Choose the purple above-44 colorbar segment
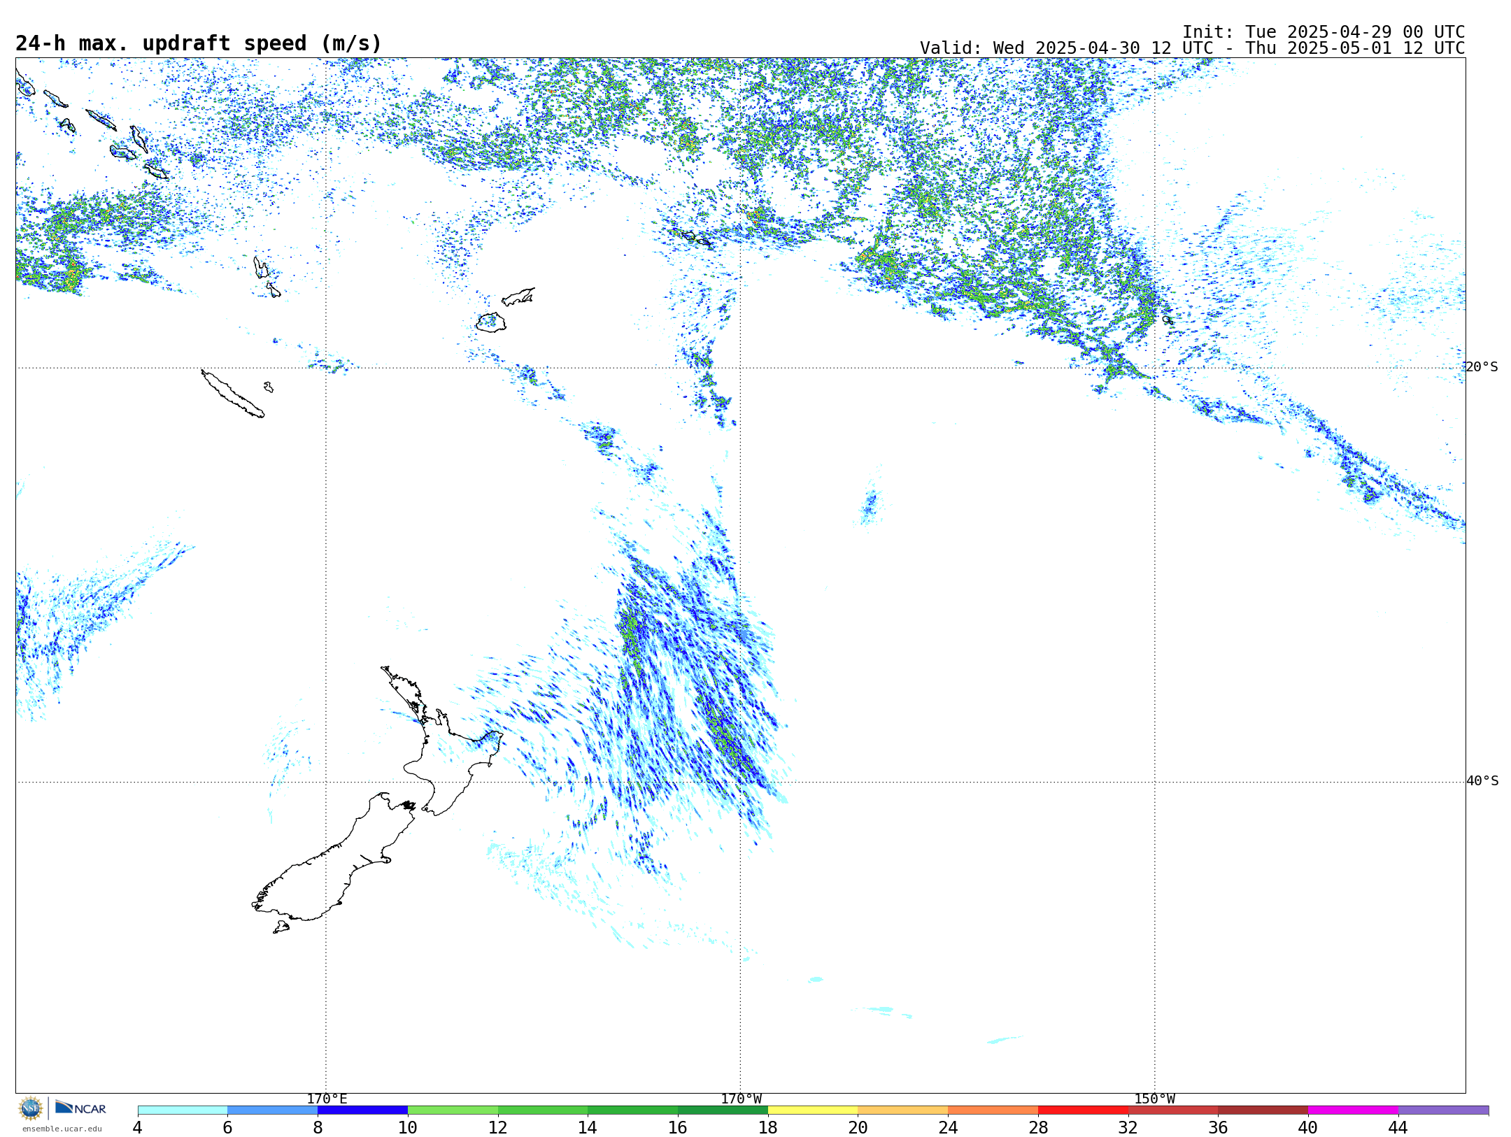The height and width of the screenshot is (1137, 1511). [1443, 1110]
